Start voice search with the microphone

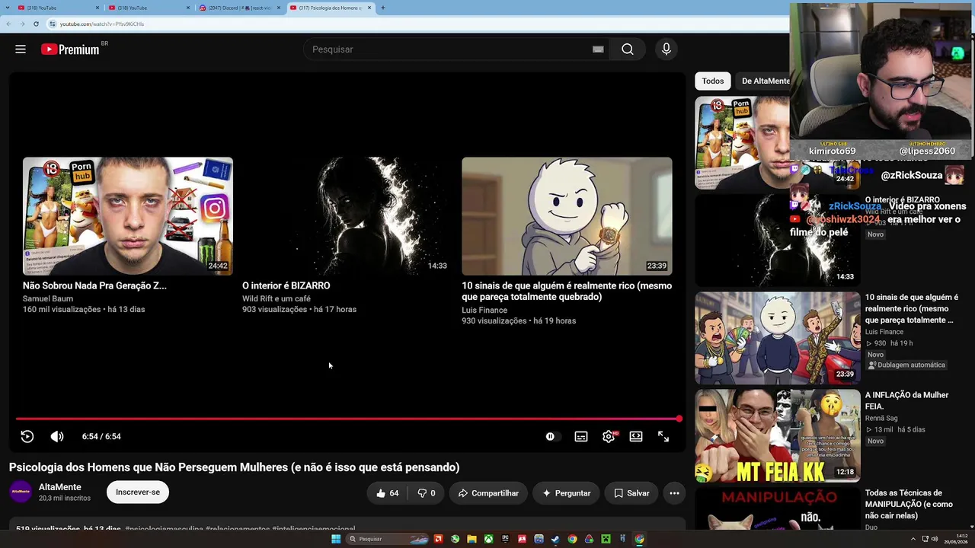[x=667, y=49]
